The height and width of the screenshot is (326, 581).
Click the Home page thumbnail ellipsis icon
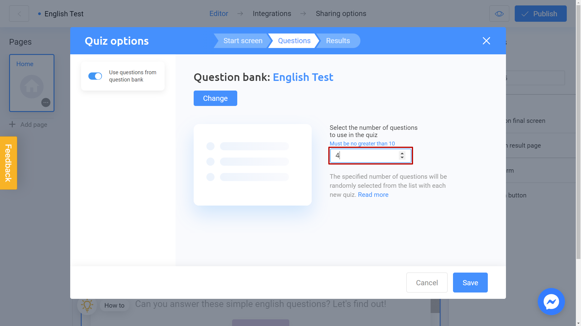(46, 103)
